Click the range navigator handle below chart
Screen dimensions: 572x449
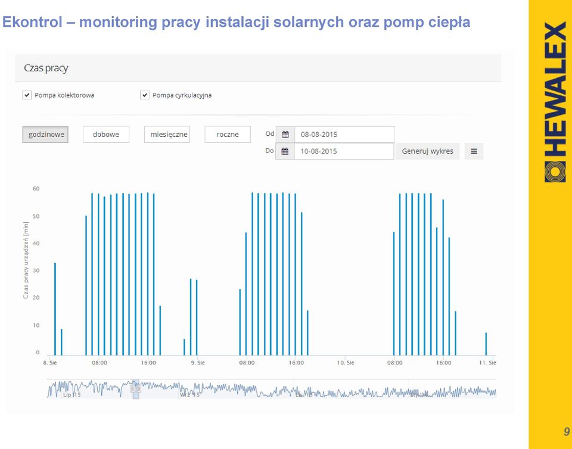(x=136, y=389)
